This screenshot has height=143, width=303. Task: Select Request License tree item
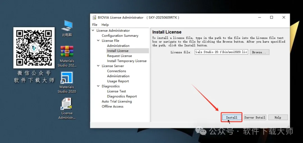[x=119, y=56]
